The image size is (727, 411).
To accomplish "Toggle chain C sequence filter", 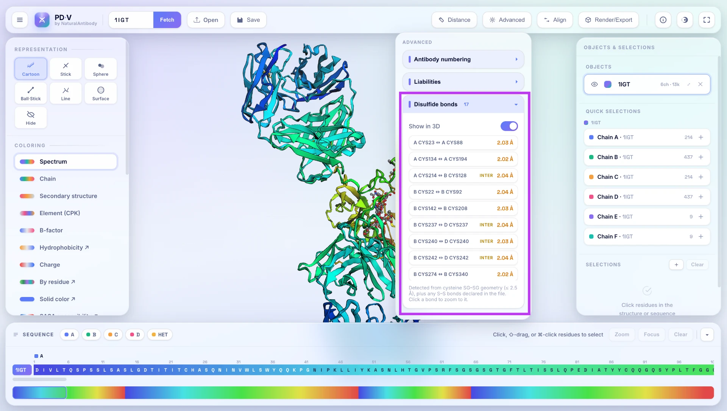I will click(x=113, y=334).
